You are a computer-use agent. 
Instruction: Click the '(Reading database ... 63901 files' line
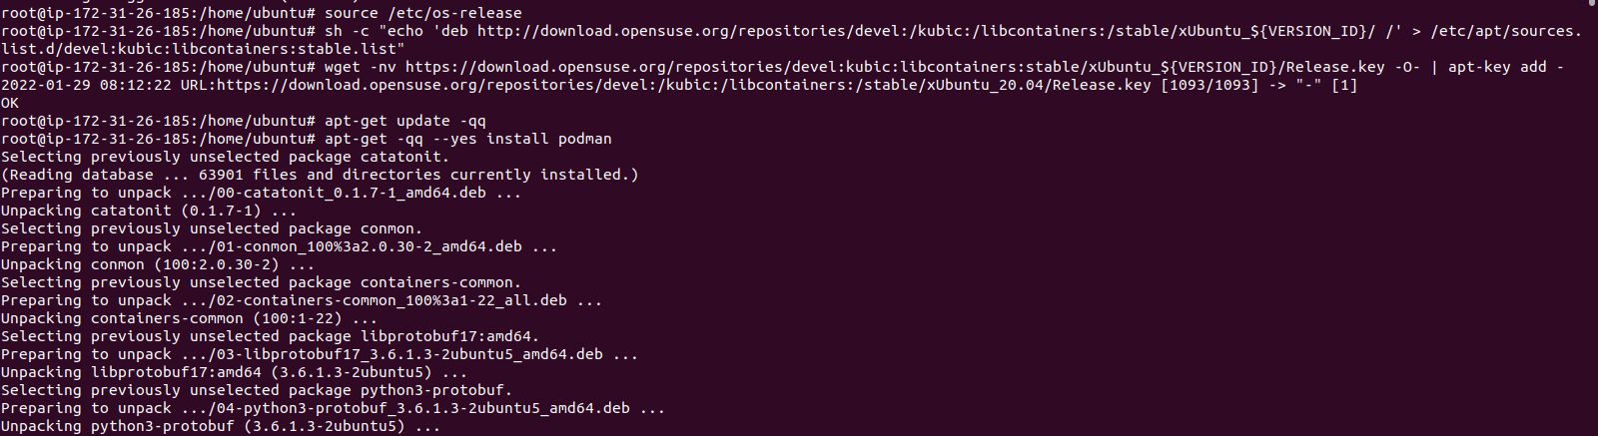click(x=320, y=175)
